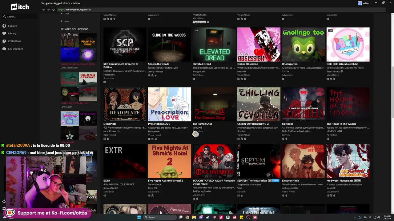The height and width of the screenshot is (221, 394).
Task: Open LankyLeigh's Collection link
Action: 74,103
